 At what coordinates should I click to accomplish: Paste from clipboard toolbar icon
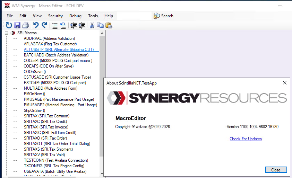pos(109,25)
